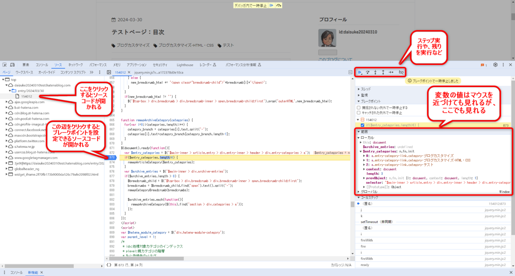Switch to jquery.min.js source tab
The image size is (515, 276).
pyautogui.click(x=159, y=72)
